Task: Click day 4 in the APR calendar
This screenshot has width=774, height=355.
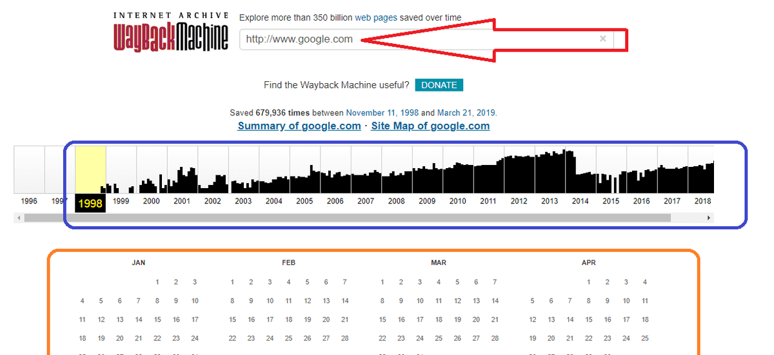Action: (x=645, y=282)
